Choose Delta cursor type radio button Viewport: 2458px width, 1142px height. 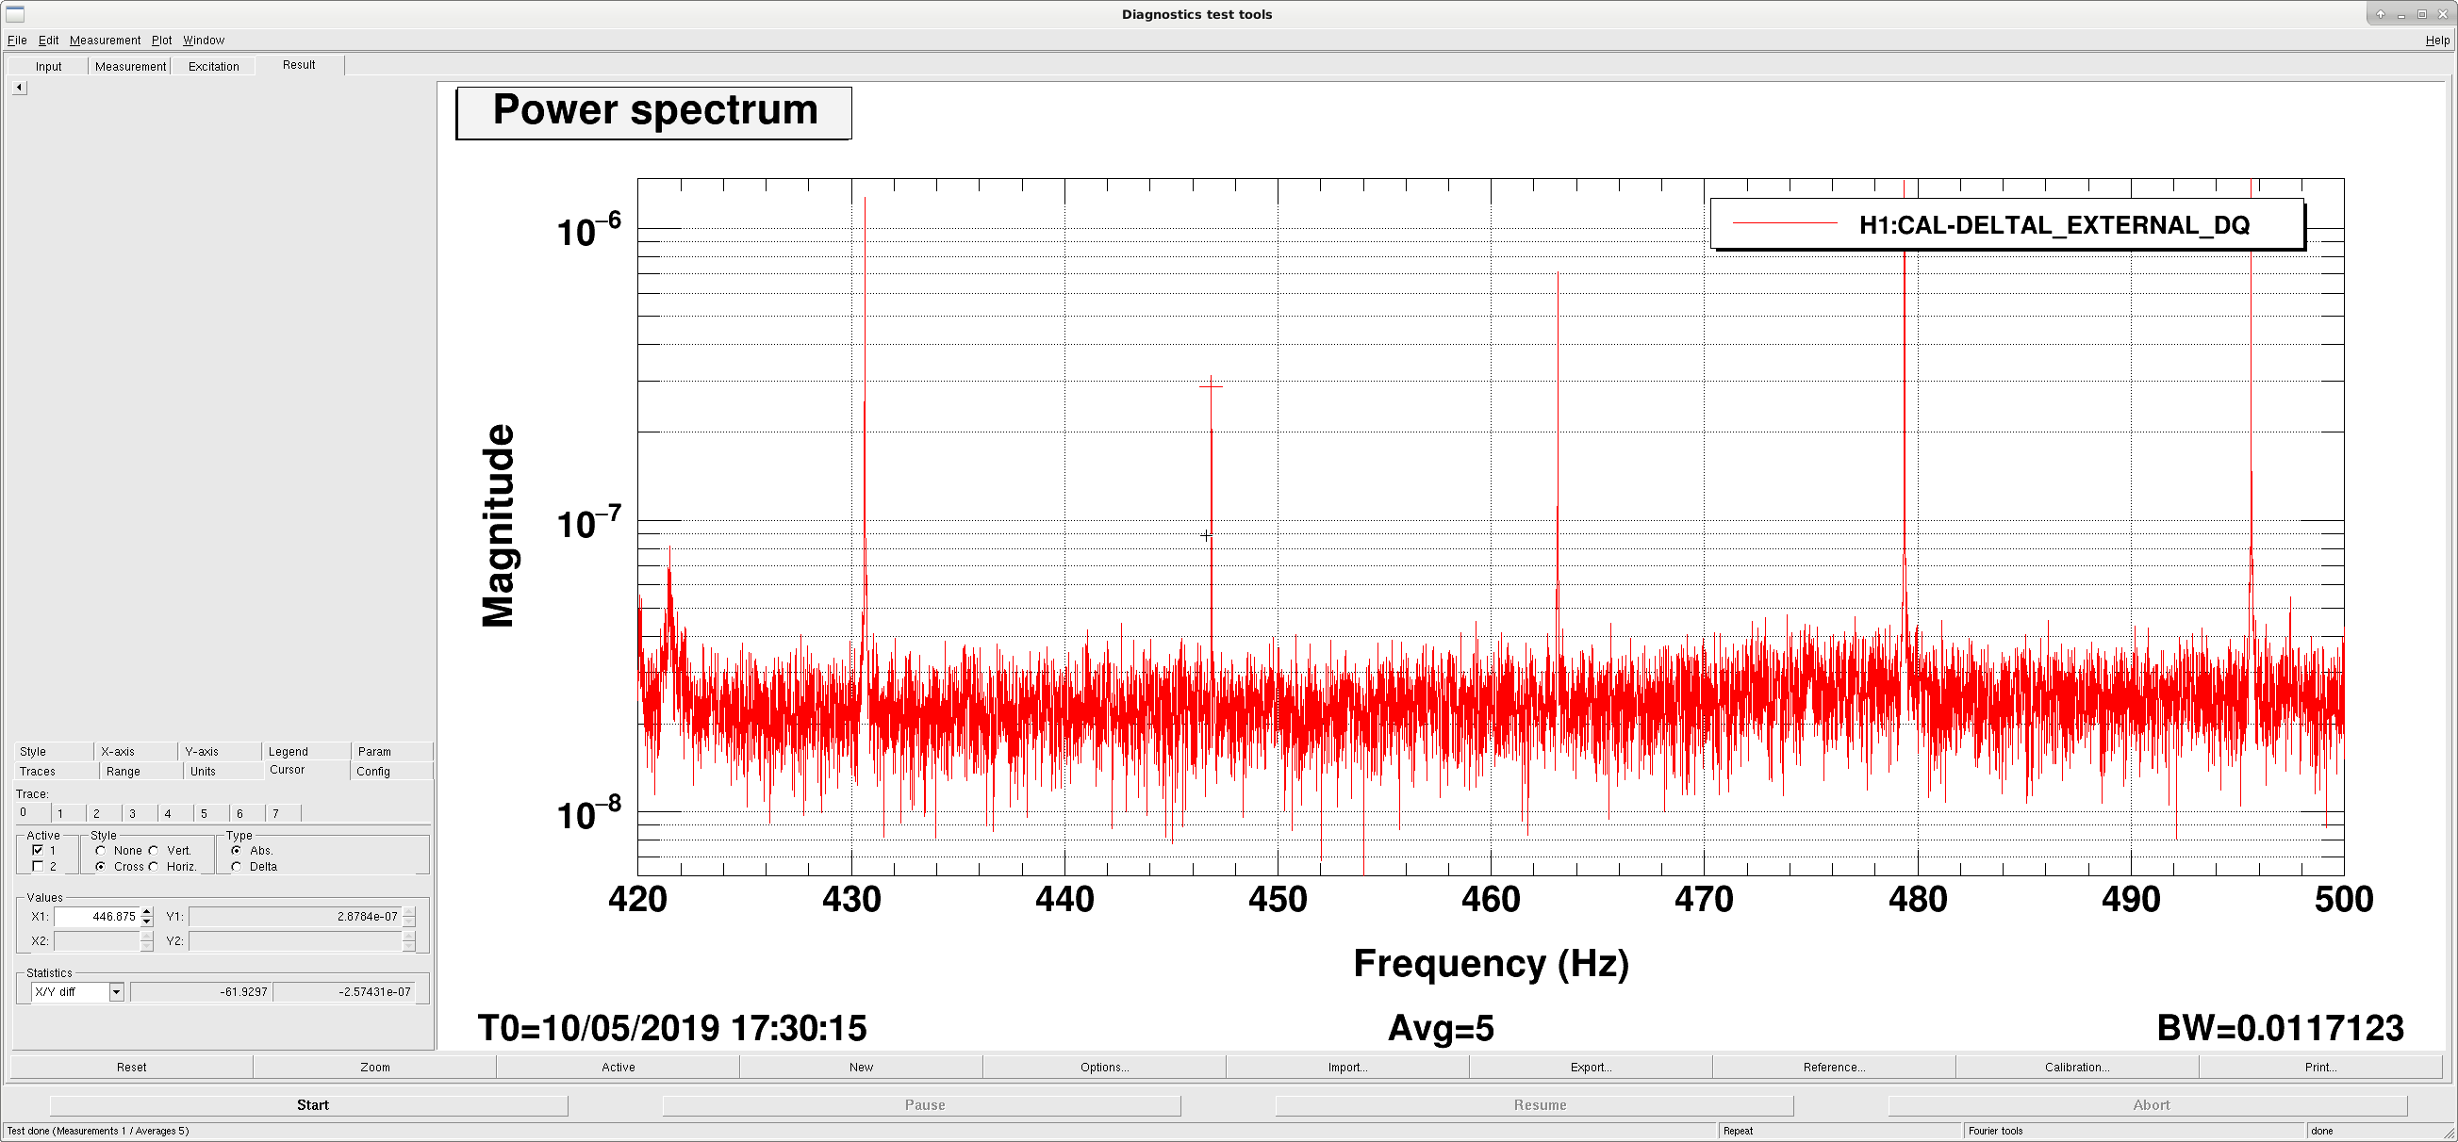click(x=237, y=867)
